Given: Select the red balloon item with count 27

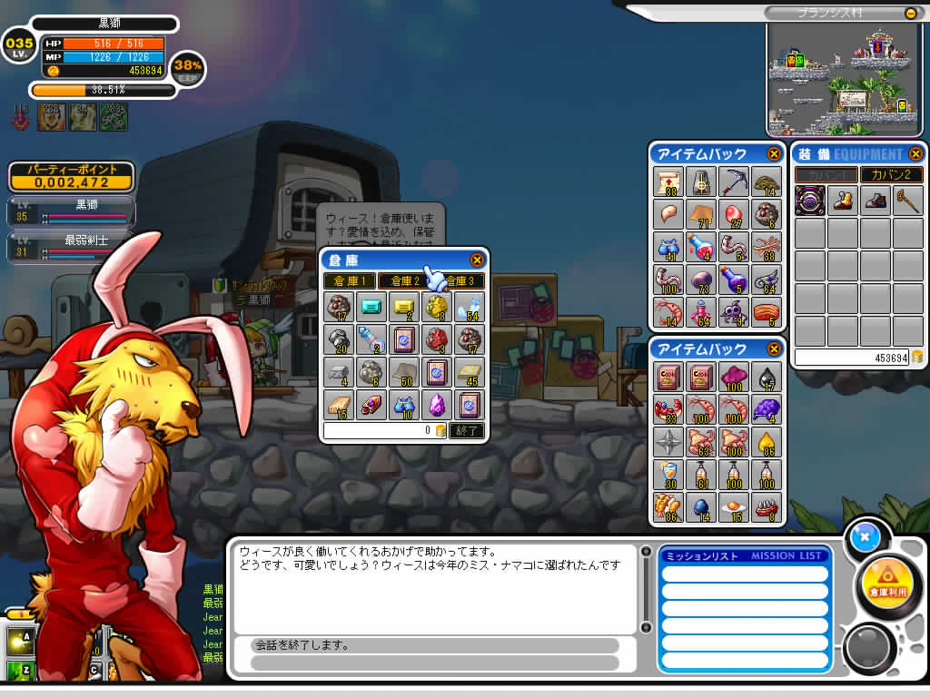Looking at the screenshot, I should pos(733,214).
